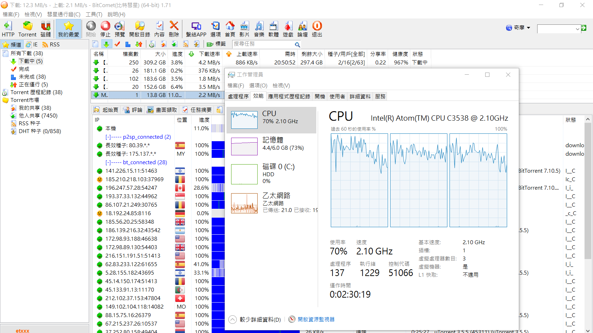This screenshot has width=593, height=333.
Task: Select 完成 item in sidebar tree
Action: click(x=24, y=69)
